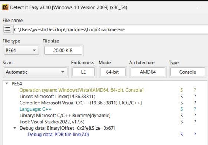Click S signature for Operation system row
Screen dimensions: 208x145
pyautogui.click(x=182, y=90)
